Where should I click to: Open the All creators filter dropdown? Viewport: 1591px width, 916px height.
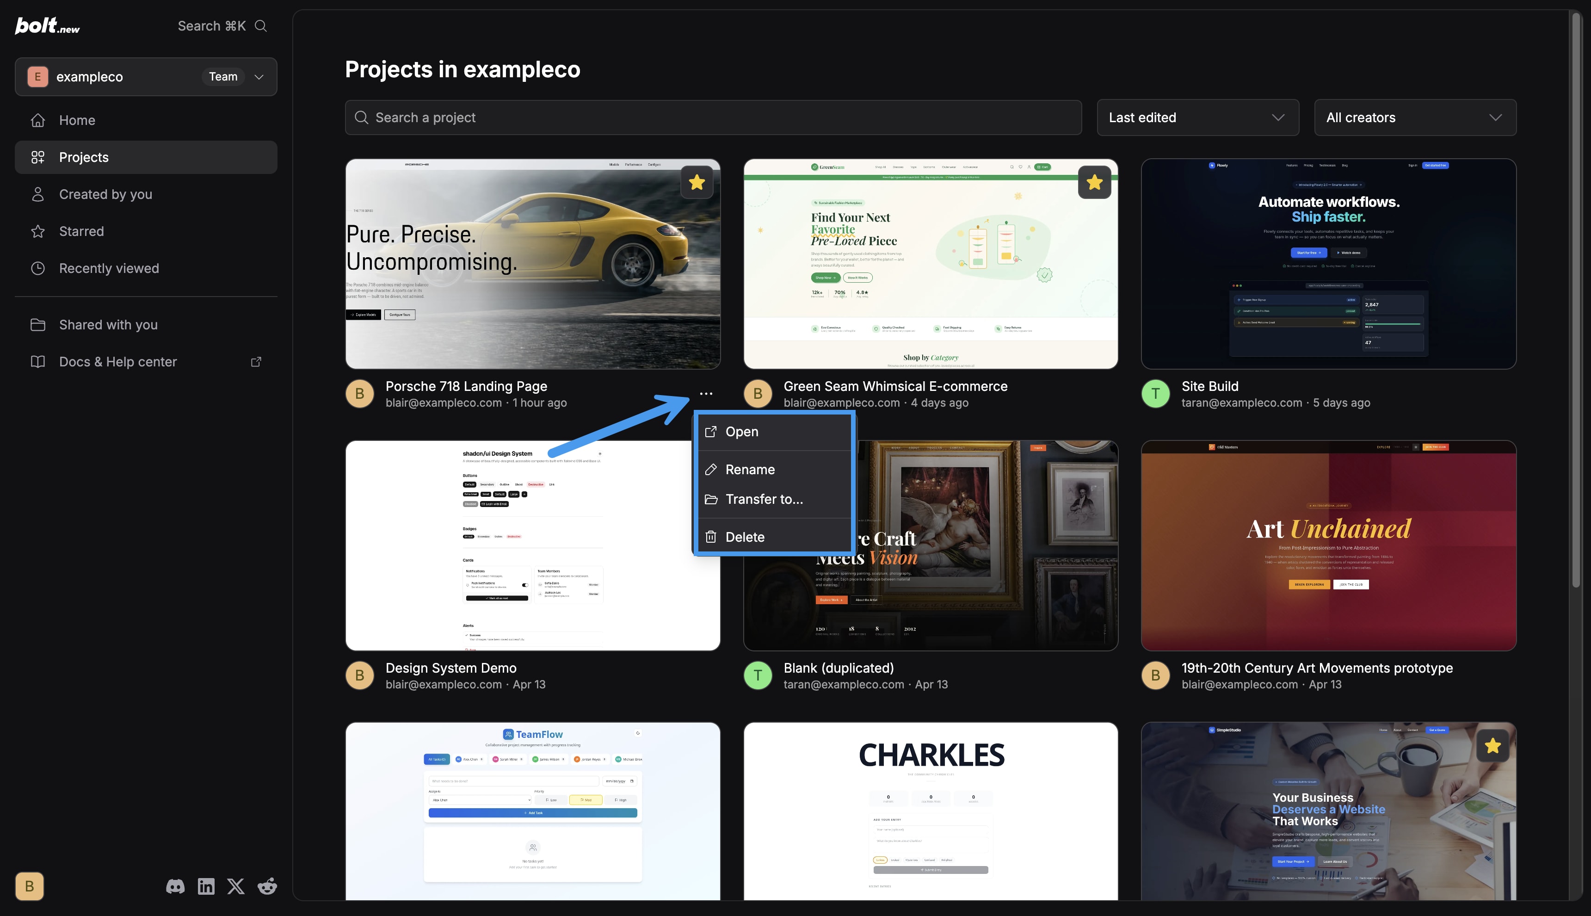tap(1415, 117)
